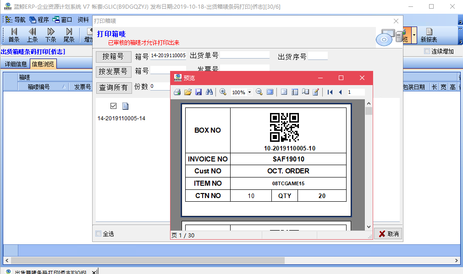Go to the last record with 尾条

69,35
